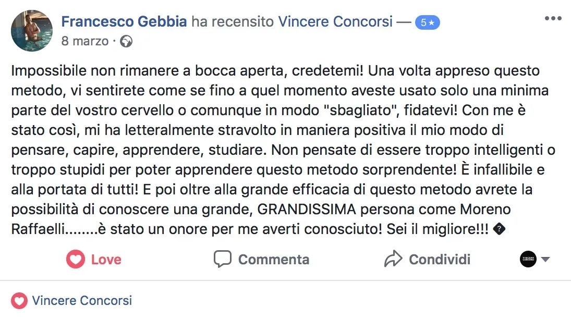Screen dimensions: 571x319
Task: Open Francesco Gebbia's profile picture
Action: [32, 31]
